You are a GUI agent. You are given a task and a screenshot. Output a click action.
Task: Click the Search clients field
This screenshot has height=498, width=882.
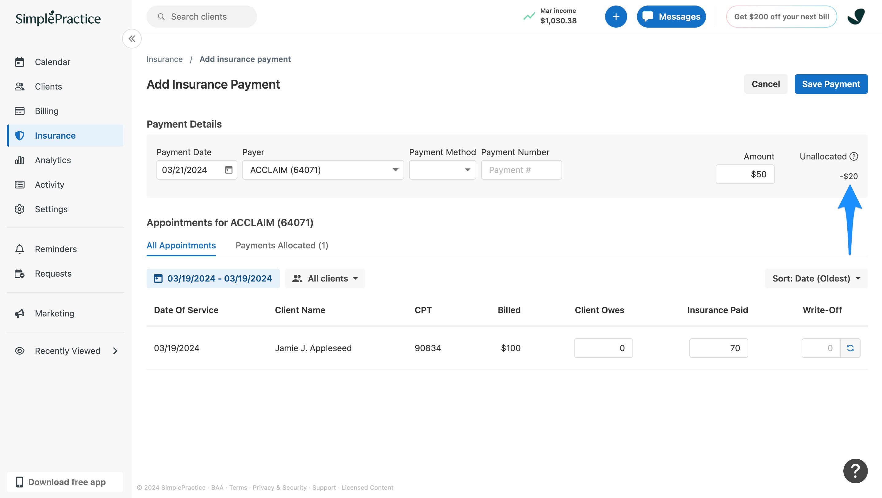[x=202, y=17]
